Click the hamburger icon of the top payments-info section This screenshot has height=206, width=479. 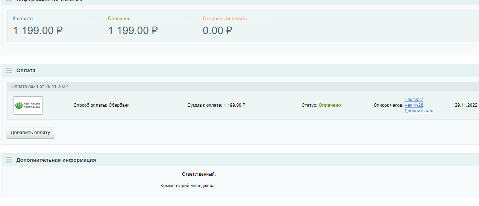click(9, 1)
